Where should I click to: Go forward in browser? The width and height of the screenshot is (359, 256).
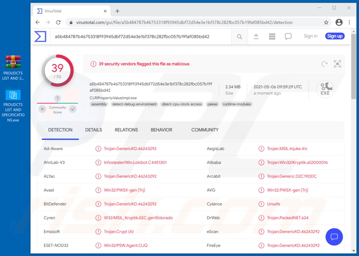(48, 22)
